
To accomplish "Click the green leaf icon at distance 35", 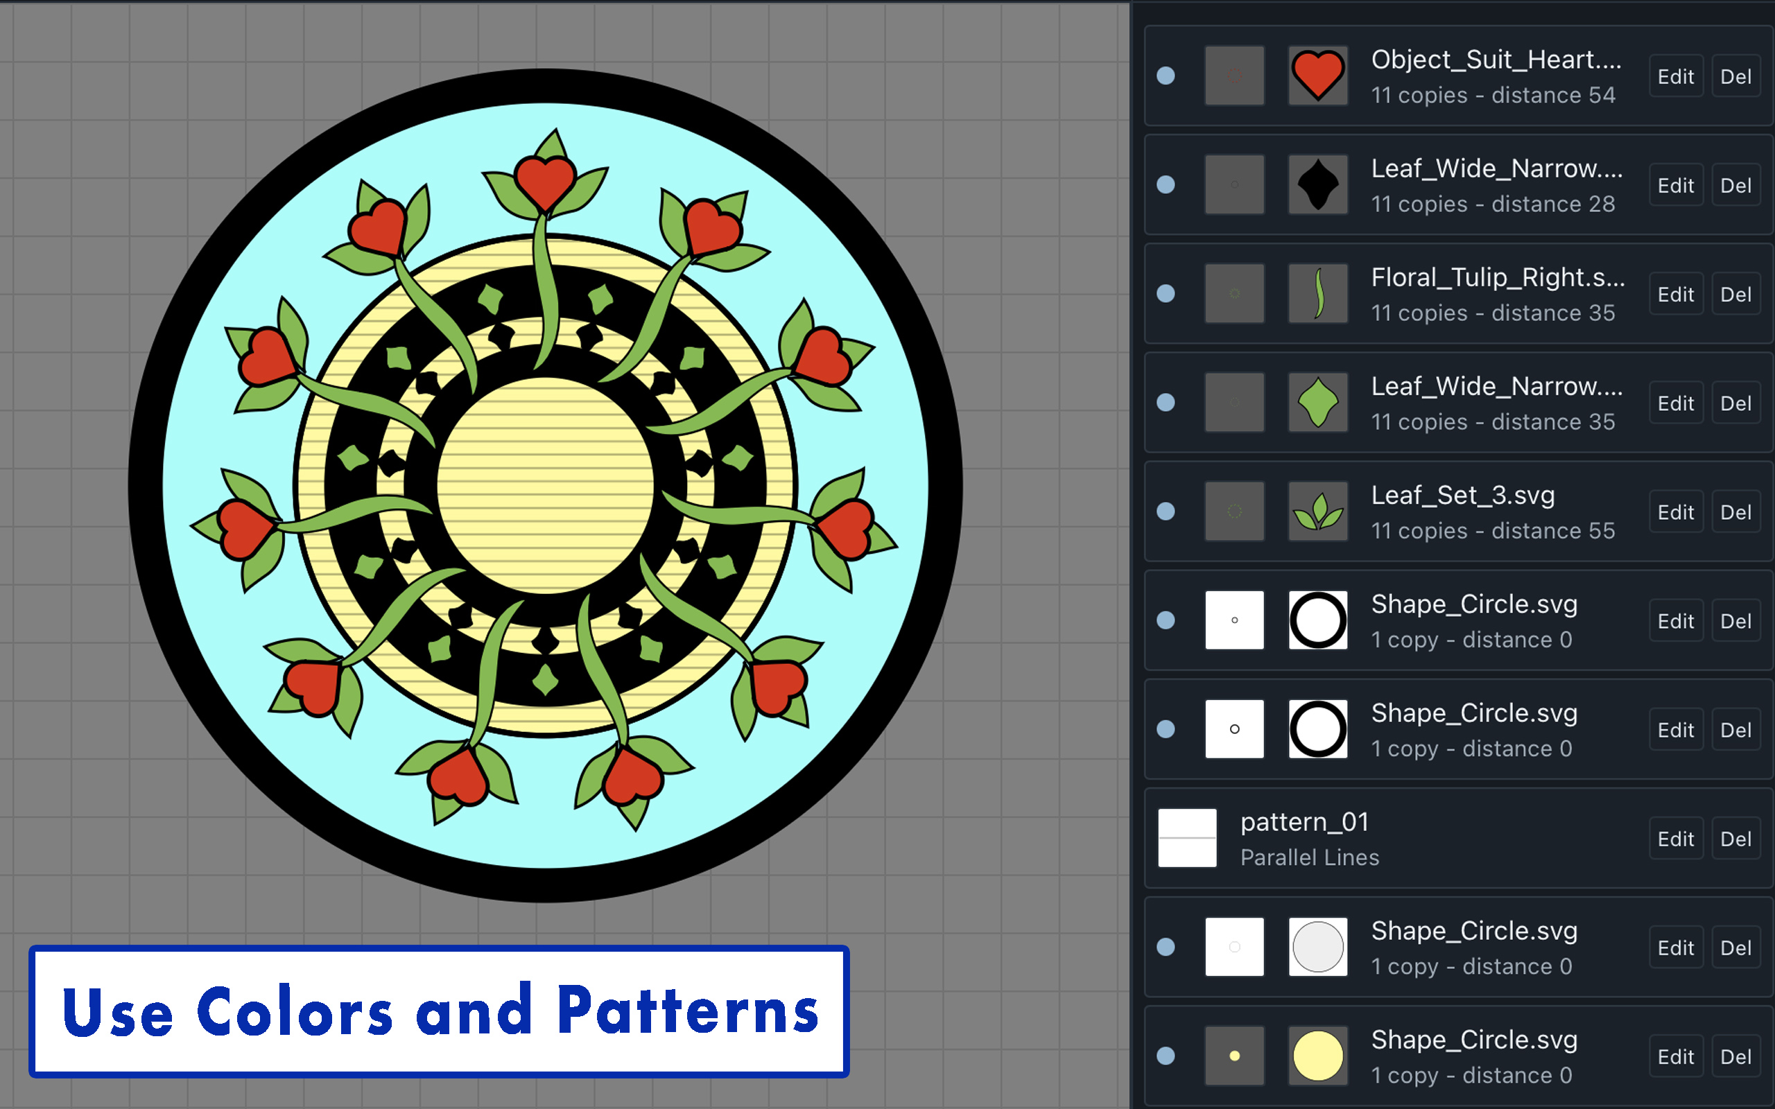I will (x=1318, y=402).
